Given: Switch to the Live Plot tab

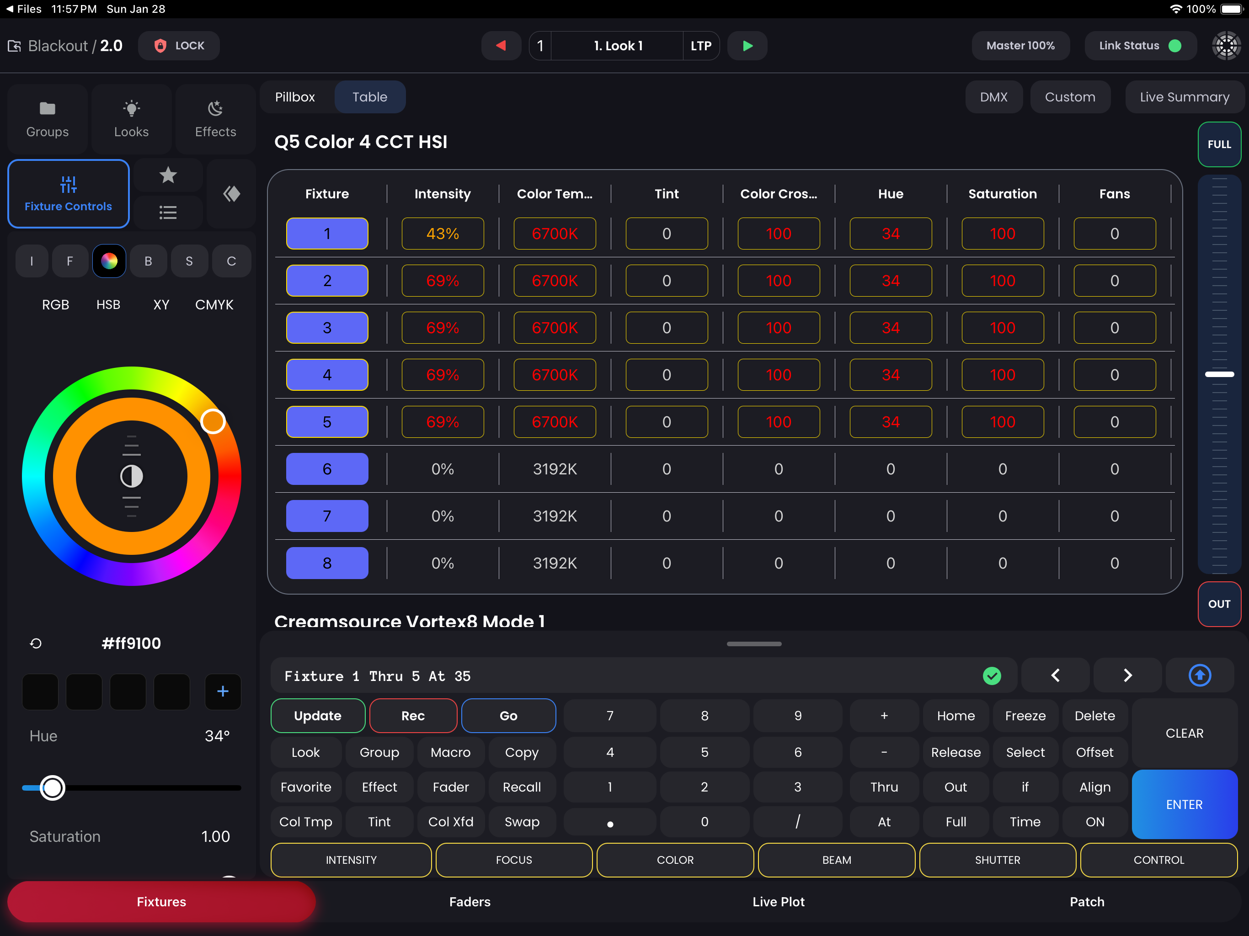Looking at the screenshot, I should point(778,902).
